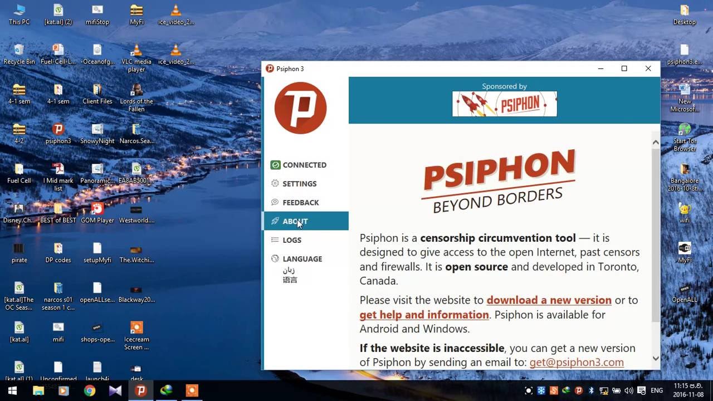Click the Bluetooth tray icon
The image size is (713, 401).
[x=591, y=390]
